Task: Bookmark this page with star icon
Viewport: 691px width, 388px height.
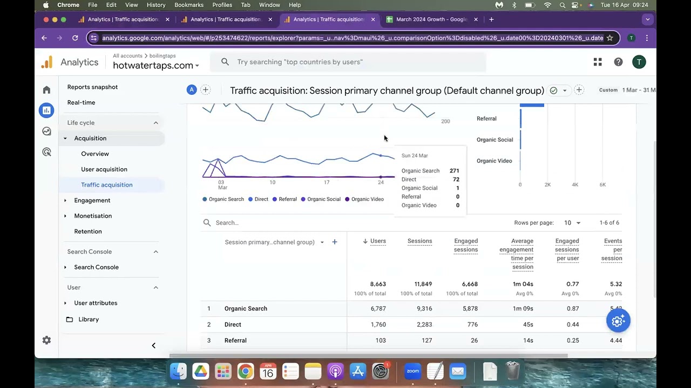Action: pyautogui.click(x=609, y=38)
